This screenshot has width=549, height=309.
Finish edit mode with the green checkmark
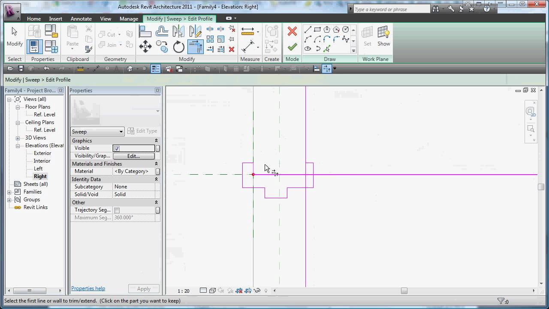pyautogui.click(x=292, y=46)
